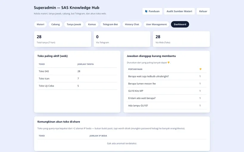Open the Telegram Bot tab
The image size is (244, 152).
click(x=110, y=24)
